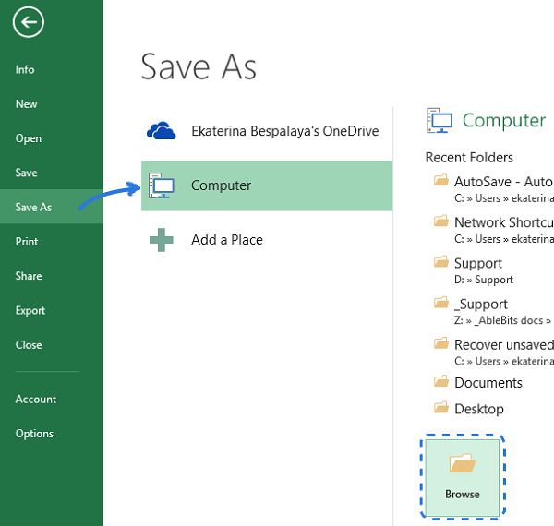Go to Export in the sidebar
This screenshot has width=554, height=526.
[x=30, y=311]
